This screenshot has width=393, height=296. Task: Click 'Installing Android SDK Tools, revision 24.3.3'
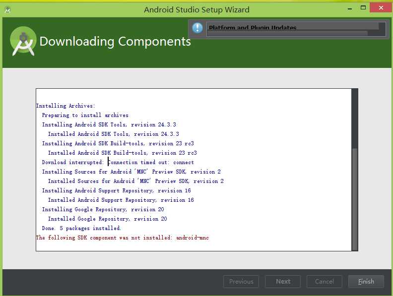point(109,125)
